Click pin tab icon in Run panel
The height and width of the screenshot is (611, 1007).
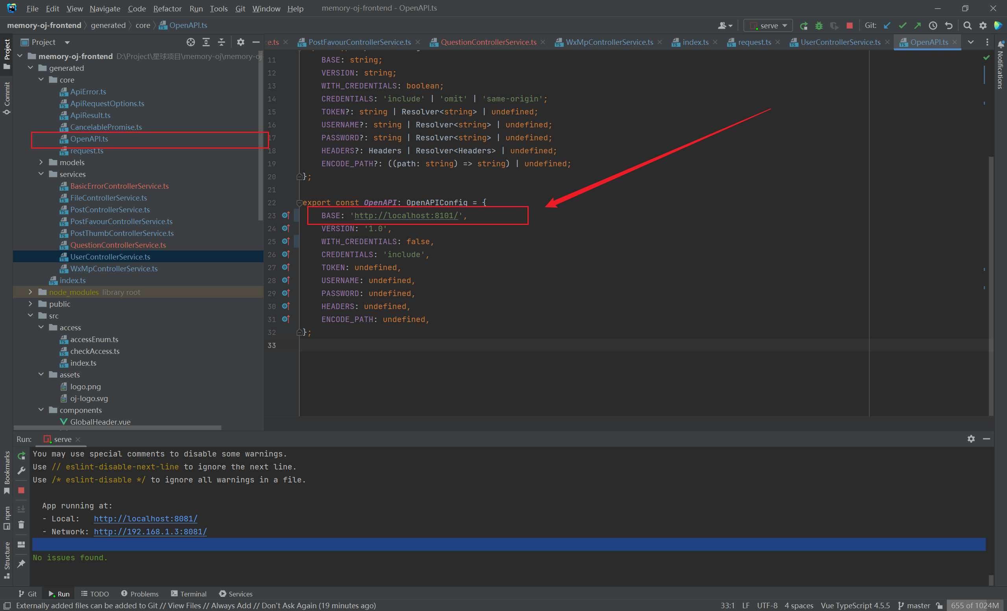click(21, 564)
